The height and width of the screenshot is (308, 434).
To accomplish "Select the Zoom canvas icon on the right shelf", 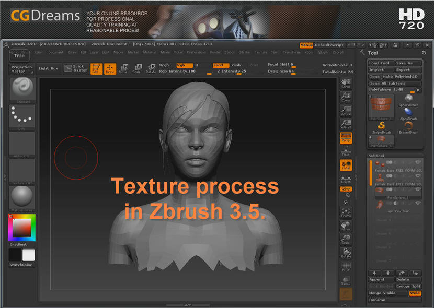I will click(346, 97).
